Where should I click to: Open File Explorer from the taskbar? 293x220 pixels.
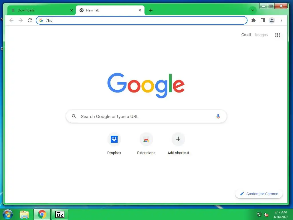(x=24, y=215)
